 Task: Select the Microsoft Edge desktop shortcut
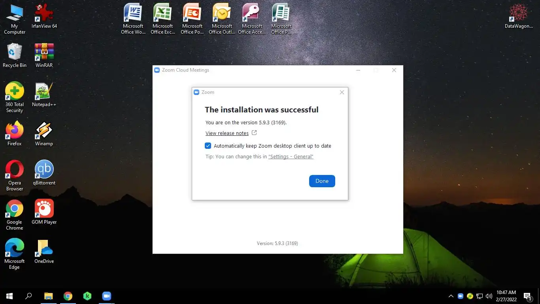(x=15, y=254)
